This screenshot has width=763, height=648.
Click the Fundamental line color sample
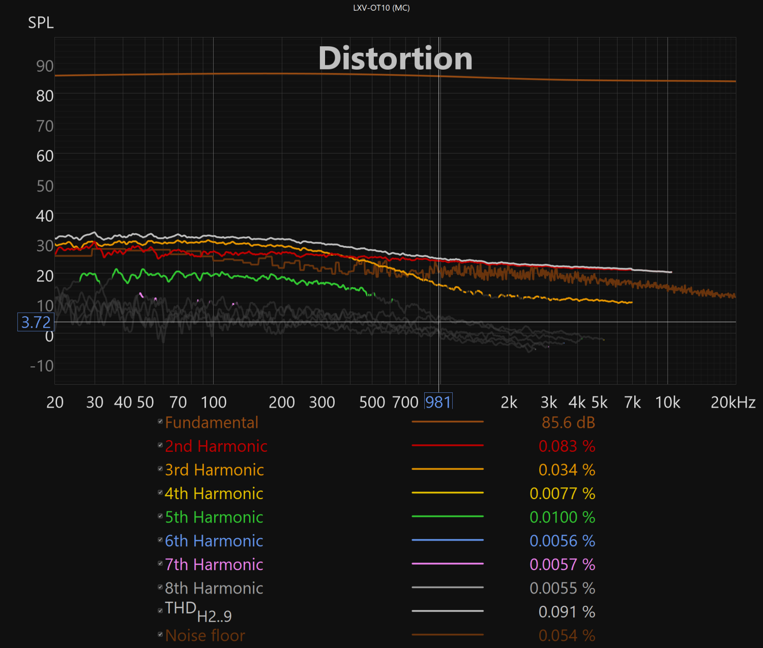448,422
